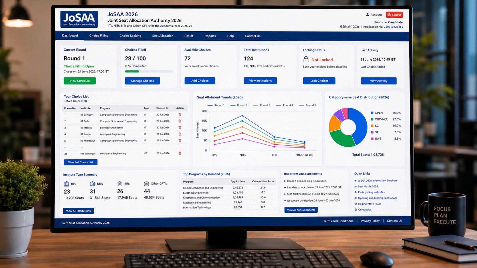Viewport: 477px width, 268px height.
Task: Click the orange SC legend swatch
Action: pyautogui.click(x=372, y=126)
